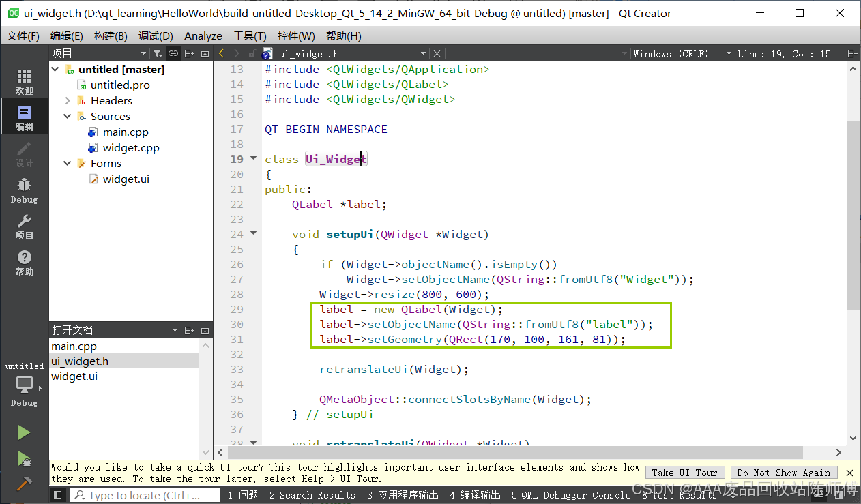Select widget.ui under Forms
Screen dimensions: 861x504
[126, 179]
